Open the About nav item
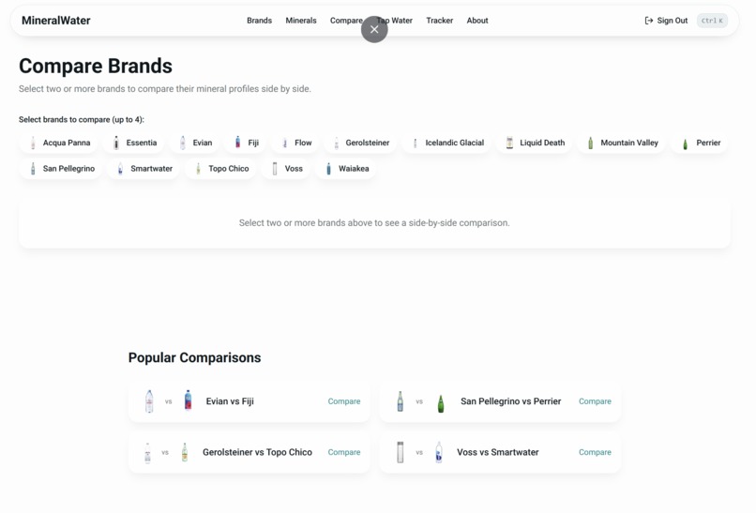 tap(477, 21)
